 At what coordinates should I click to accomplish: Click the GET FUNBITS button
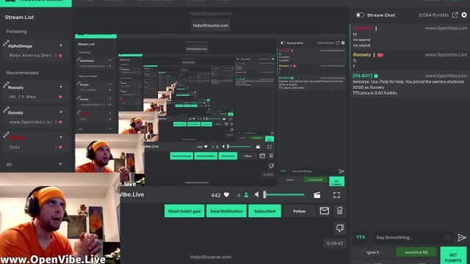453,255
